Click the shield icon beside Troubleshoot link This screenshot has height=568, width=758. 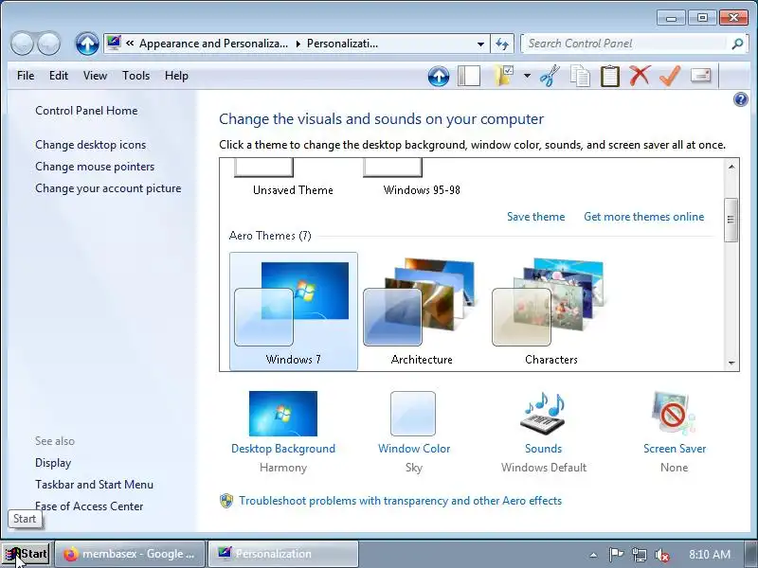tap(226, 501)
